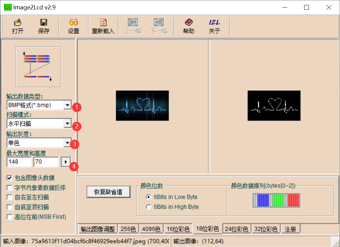340x247 pixels.
Task: Minimize the Image2Lcd window
Action: [285, 7]
